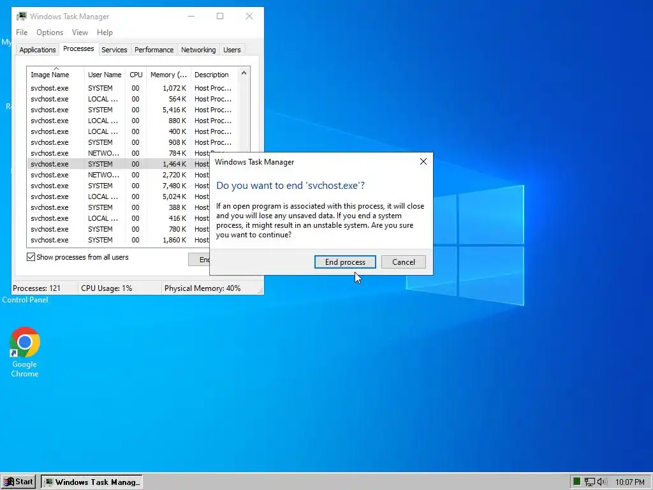Screen dimensions: 653x490
Task: Open the File menu
Action: (x=22, y=33)
